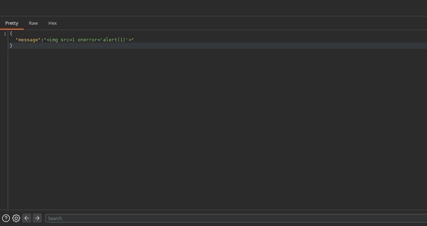Click the img onerror payload string

[x=89, y=40]
